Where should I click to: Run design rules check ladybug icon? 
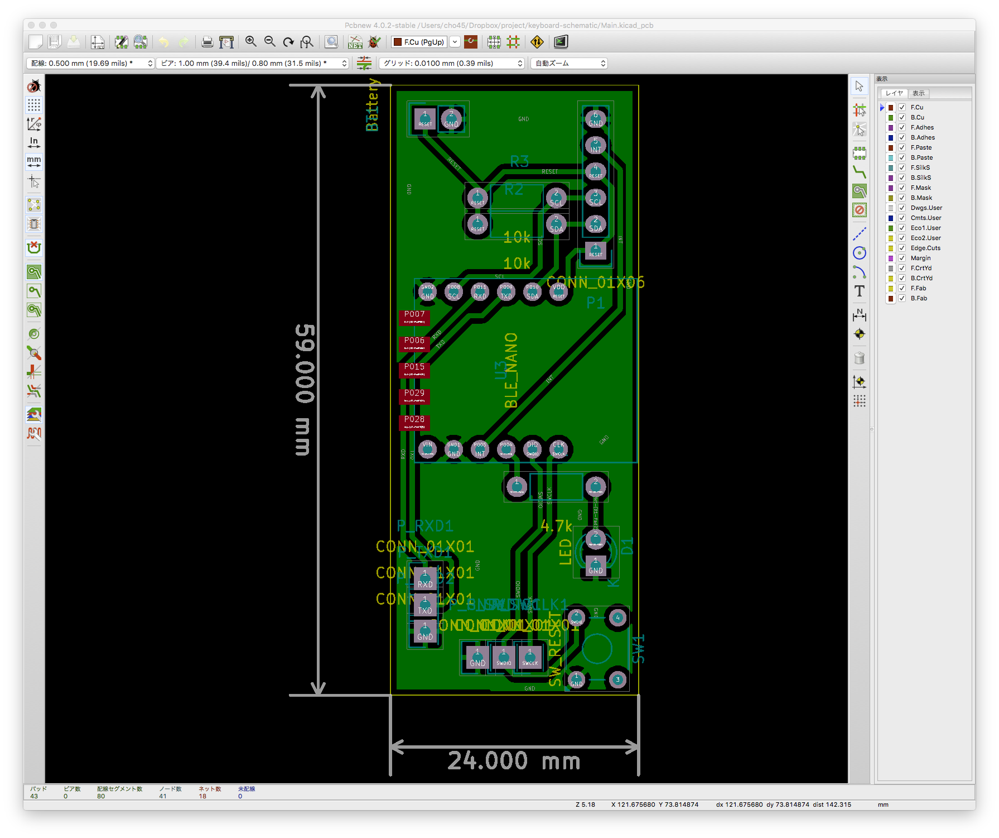[x=374, y=42]
